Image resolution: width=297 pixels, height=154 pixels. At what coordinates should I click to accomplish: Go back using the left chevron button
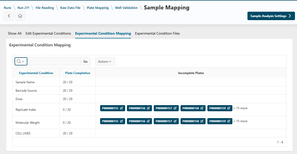pos(9,16)
